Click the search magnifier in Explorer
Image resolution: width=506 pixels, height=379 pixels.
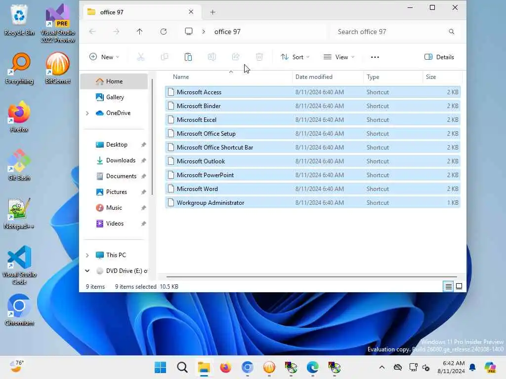tap(452, 32)
